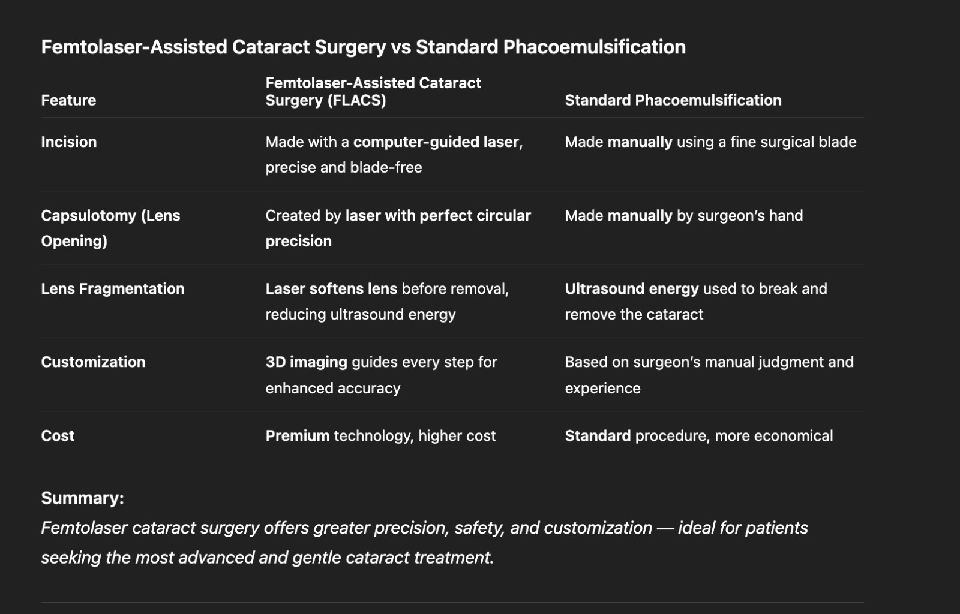Click the fine surgical blade cell
Viewport: 960px width, 614px height.
(710, 142)
